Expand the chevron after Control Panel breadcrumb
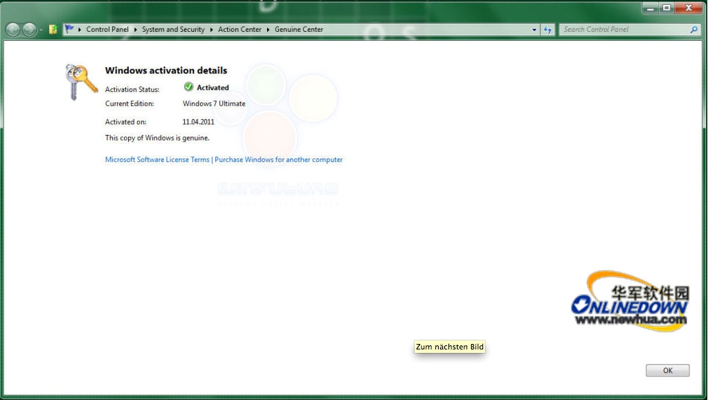Viewport: 708px width, 400px height. coord(136,30)
